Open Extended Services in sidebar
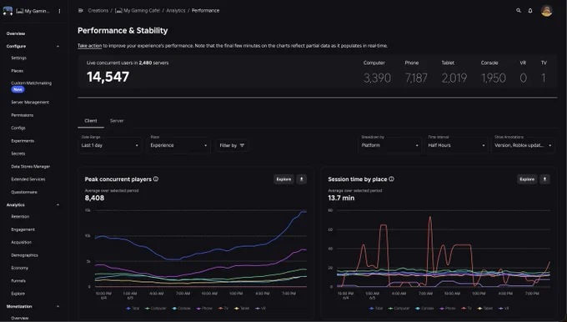Viewport: 567px width, 322px height. (x=28, y=179)
